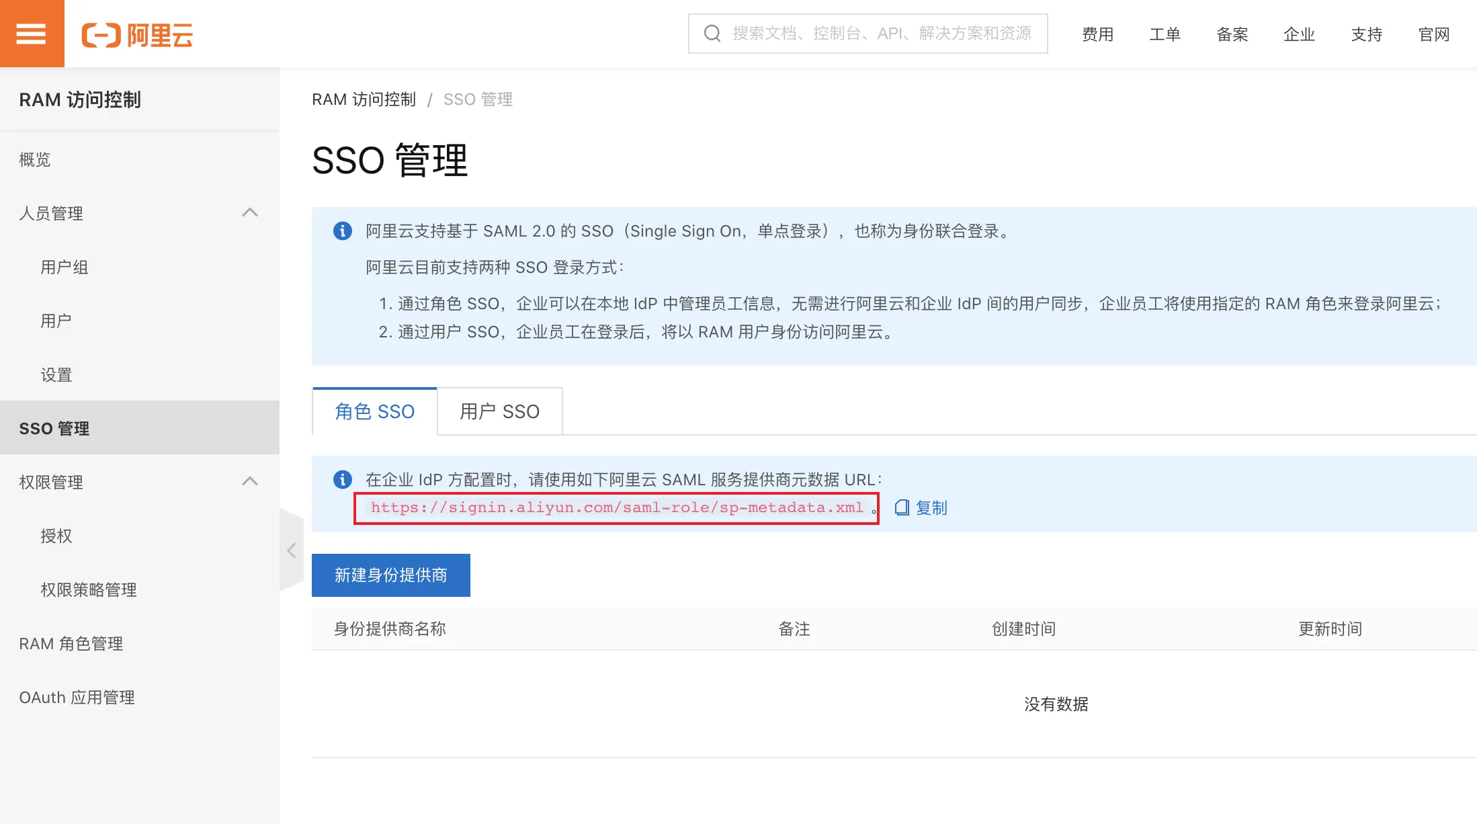Open OAuth 应用管理 in the sidebar

point(77,697)
